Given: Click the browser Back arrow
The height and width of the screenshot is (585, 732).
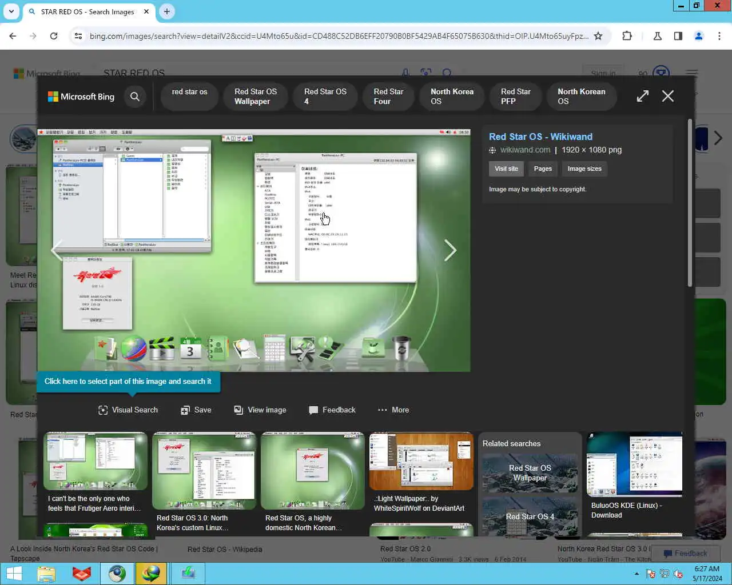Looking at the screenshot, I should (x=13, y=36).
